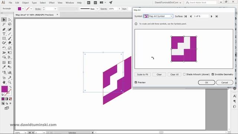The height and width of the screenshot is (134, 238).
Task: Select the Free Transform tool
Action: click(10, 53)
